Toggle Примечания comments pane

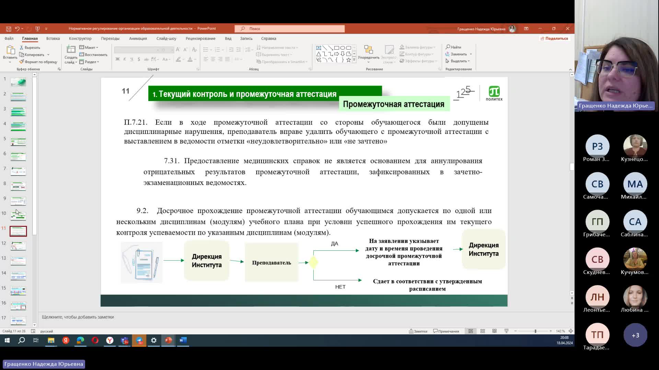(x=446, y=331)
